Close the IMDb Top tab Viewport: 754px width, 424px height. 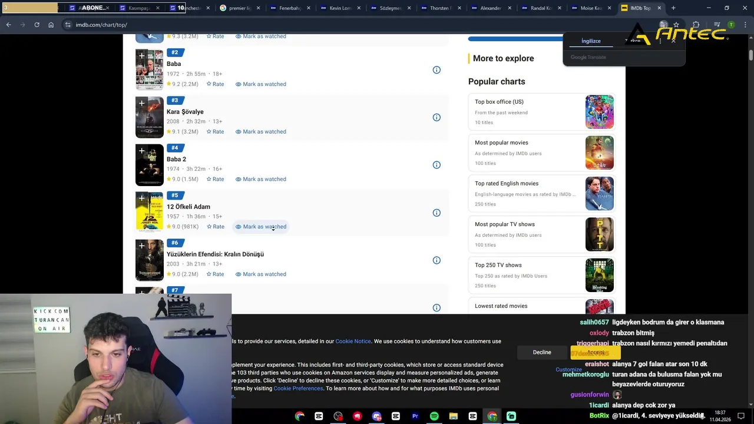tap(659, 8)
